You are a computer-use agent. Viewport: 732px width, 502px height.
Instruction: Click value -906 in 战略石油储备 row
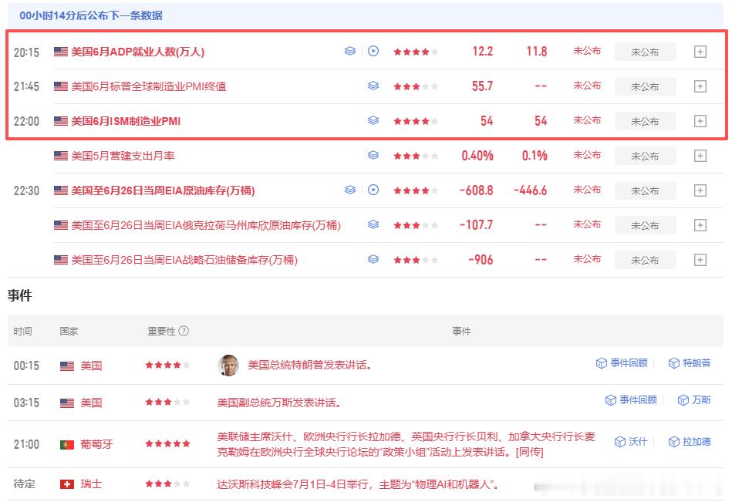tap(481, 259)
